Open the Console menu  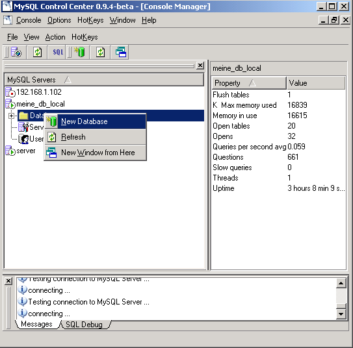pos(29,20)
